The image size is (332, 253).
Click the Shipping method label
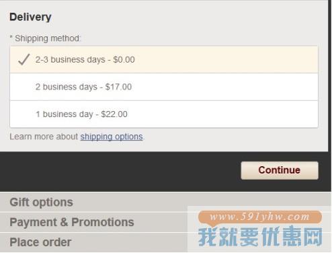click(47, 38)
